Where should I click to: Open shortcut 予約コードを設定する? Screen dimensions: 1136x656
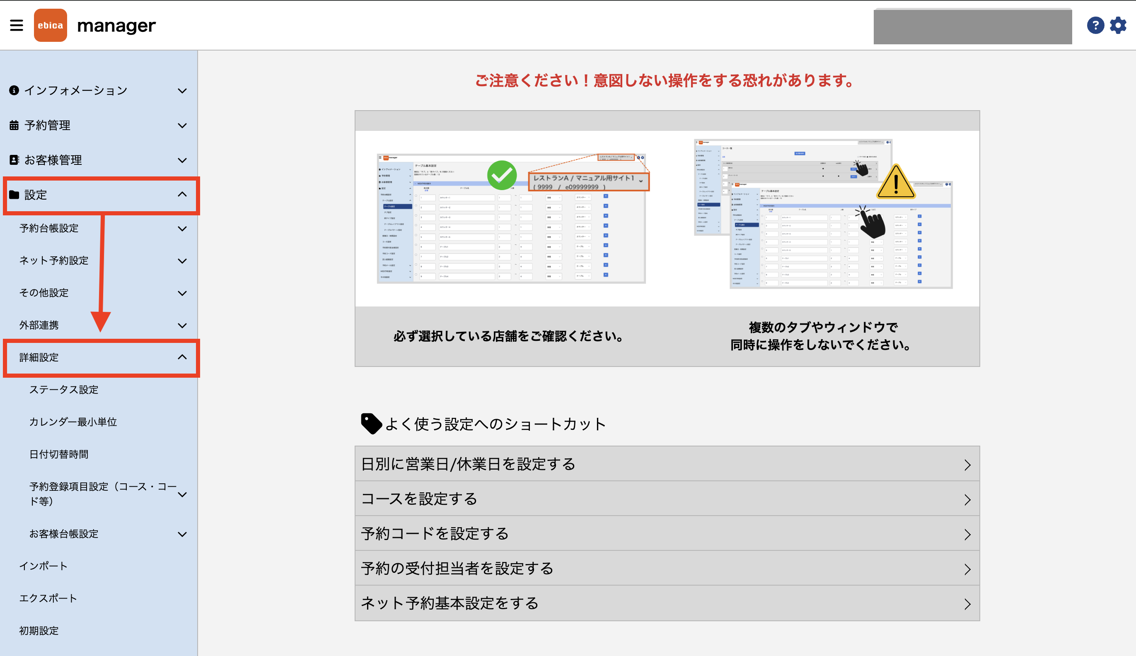[x=667, y=533]
